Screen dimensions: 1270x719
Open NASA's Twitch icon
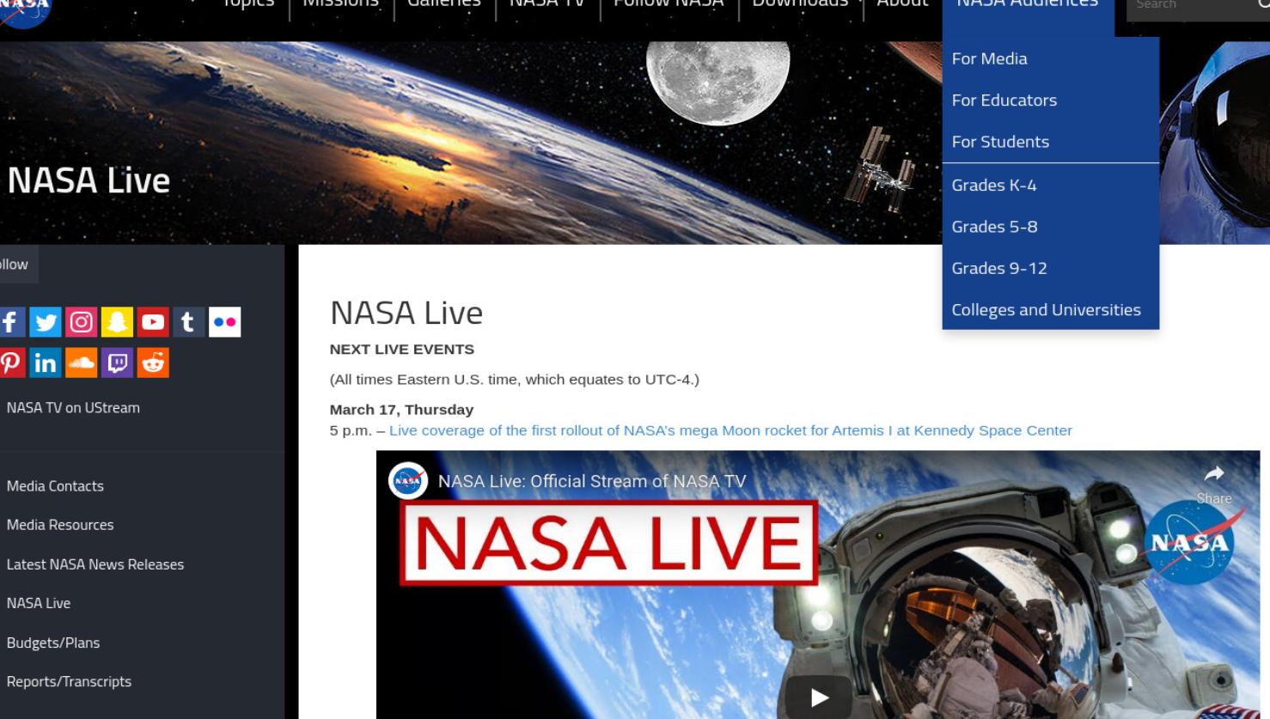117,363
